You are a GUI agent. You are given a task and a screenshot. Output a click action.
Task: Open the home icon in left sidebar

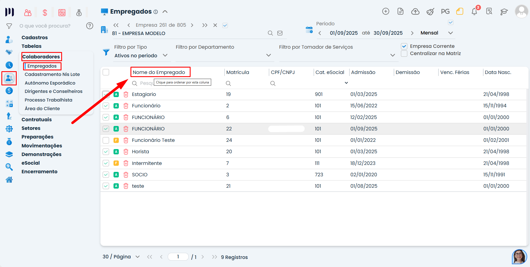point(9,180)
